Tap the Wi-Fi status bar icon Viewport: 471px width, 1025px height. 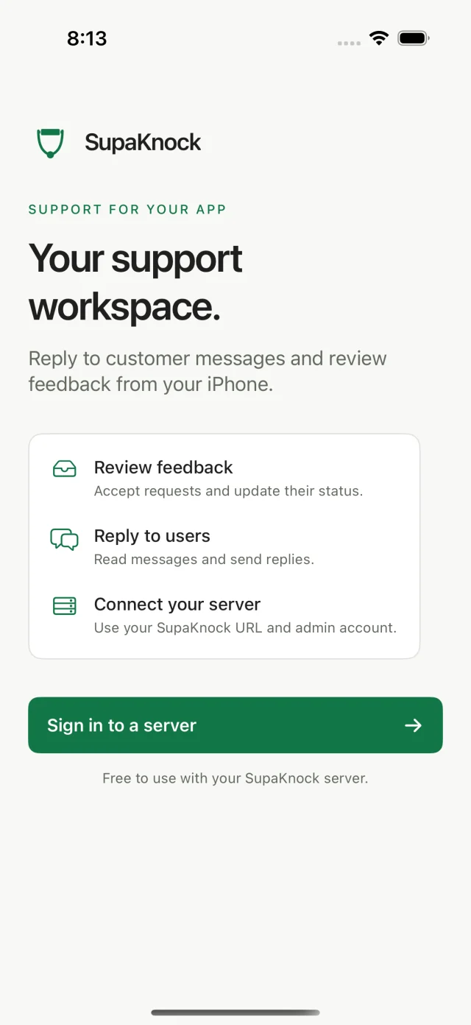[379, 38]
